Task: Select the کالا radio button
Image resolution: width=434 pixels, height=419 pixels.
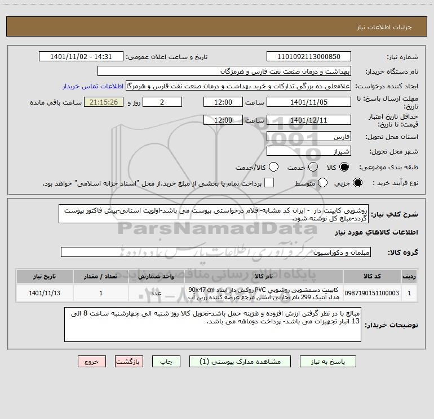Action: 344,167
